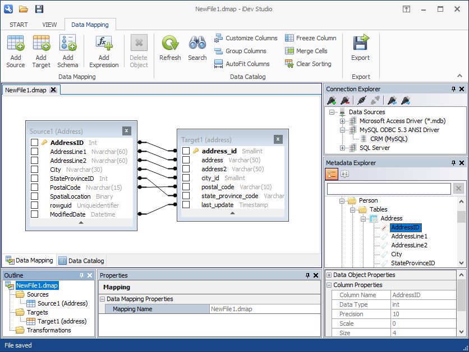Check the AddressLine1 checkbox in Source1
The height and width of the screenshot is (352, 469).
[x=35, y=152]
